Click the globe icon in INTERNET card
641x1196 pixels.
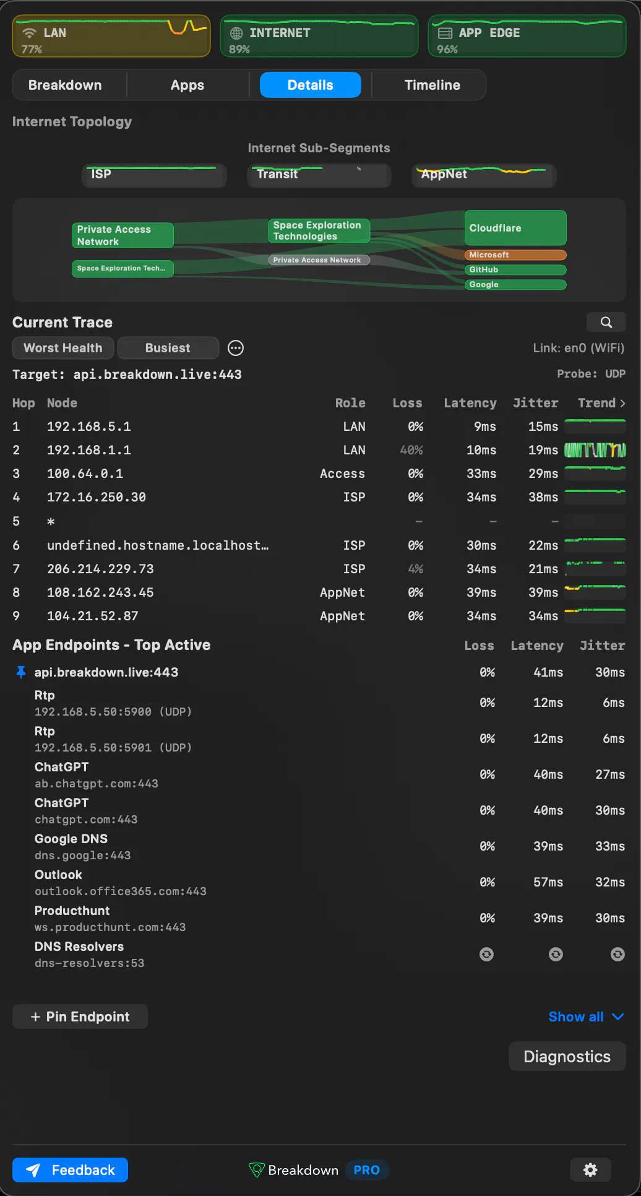click(x=236, y=33)
